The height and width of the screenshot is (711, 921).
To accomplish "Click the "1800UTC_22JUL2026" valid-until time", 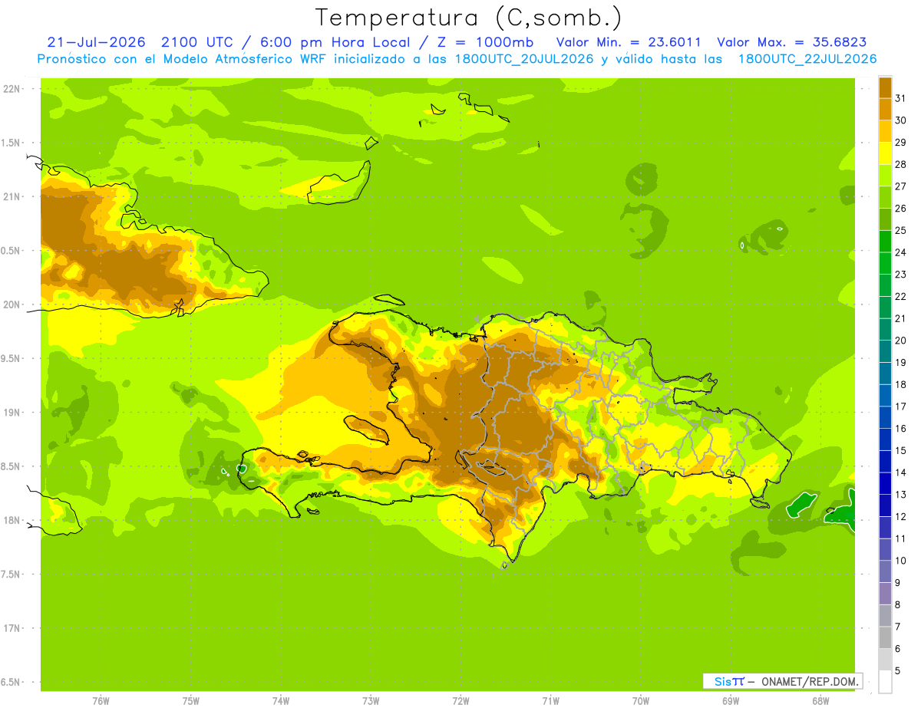I will point(807,59).
